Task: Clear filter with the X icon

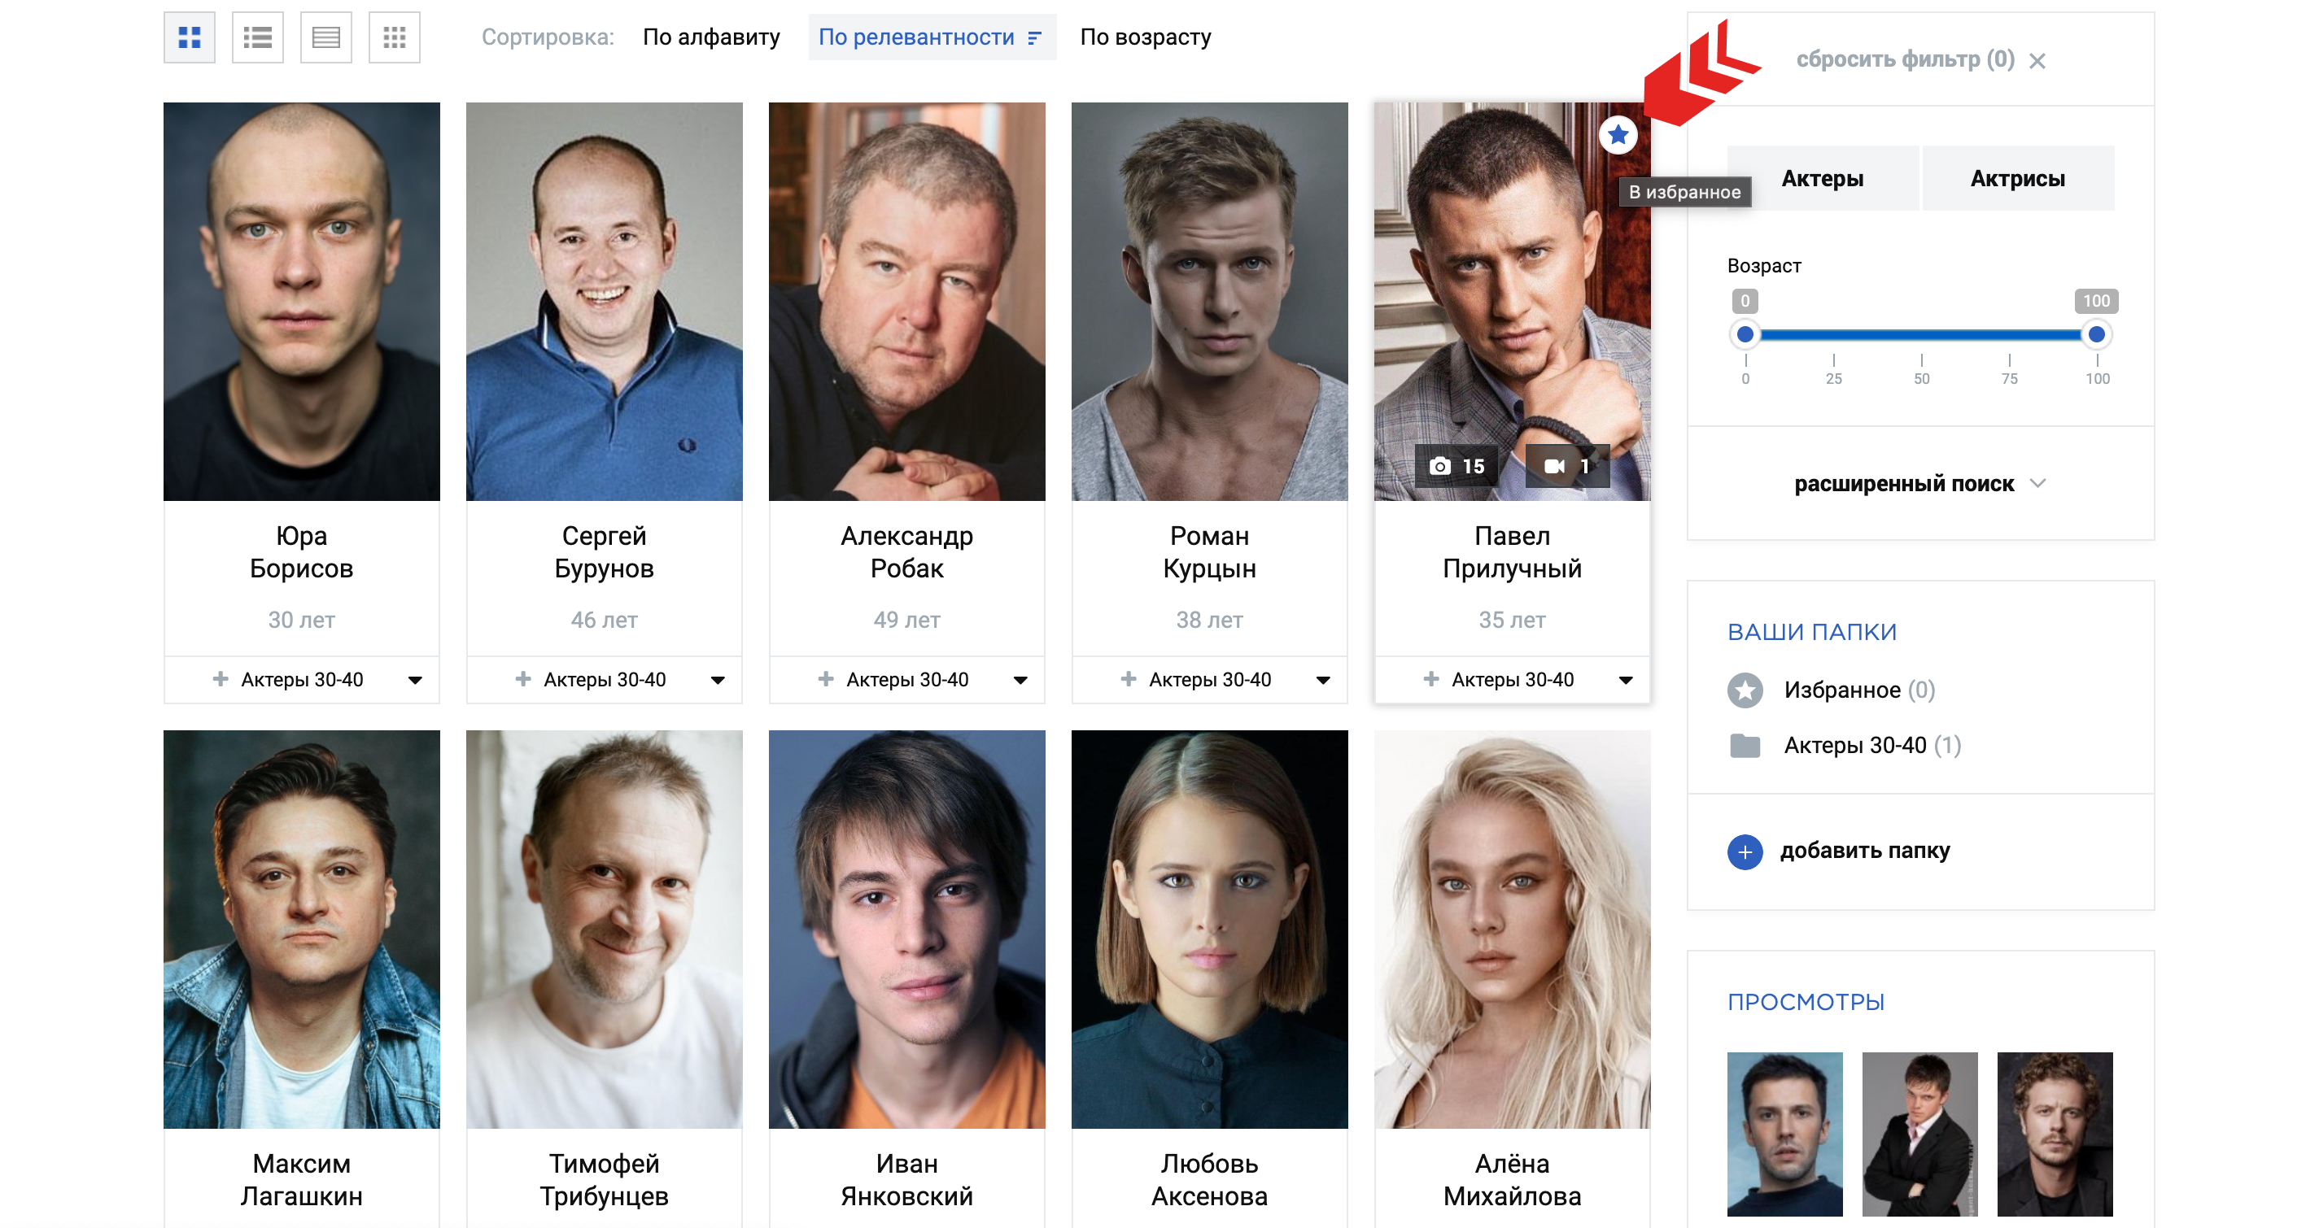Action: pos(2037,61)
